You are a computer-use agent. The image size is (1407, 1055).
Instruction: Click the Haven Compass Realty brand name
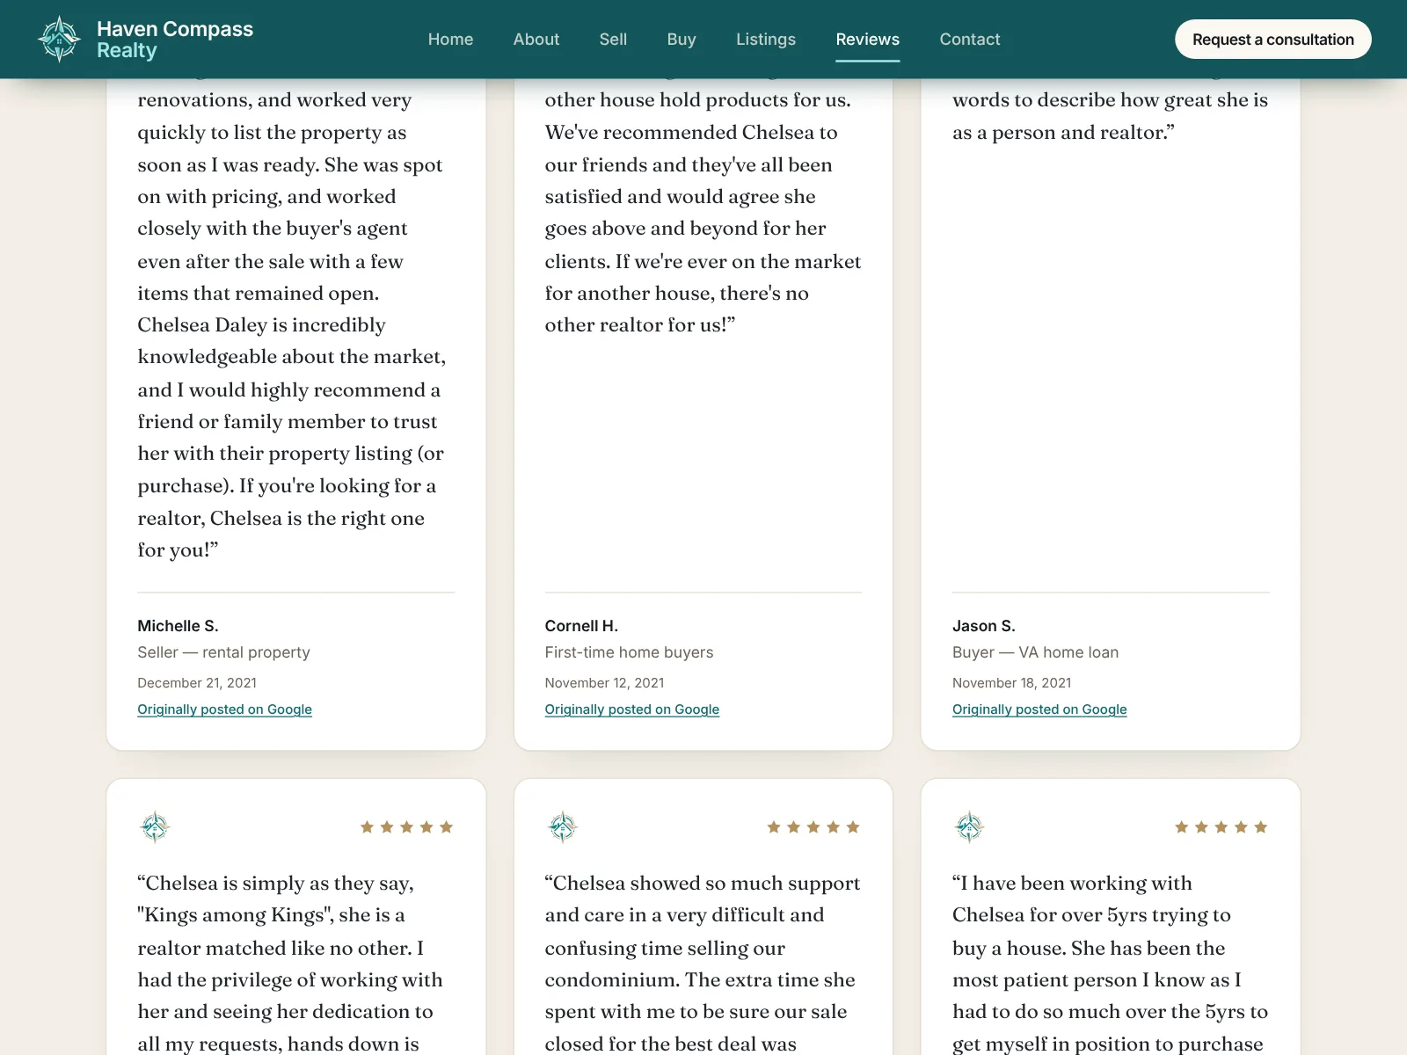point(175,40)
